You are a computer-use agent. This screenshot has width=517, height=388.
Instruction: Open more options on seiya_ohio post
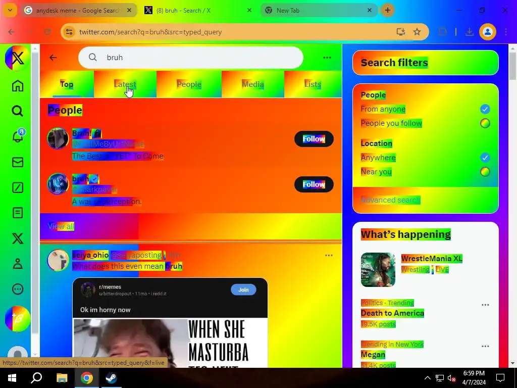[329, 255]
